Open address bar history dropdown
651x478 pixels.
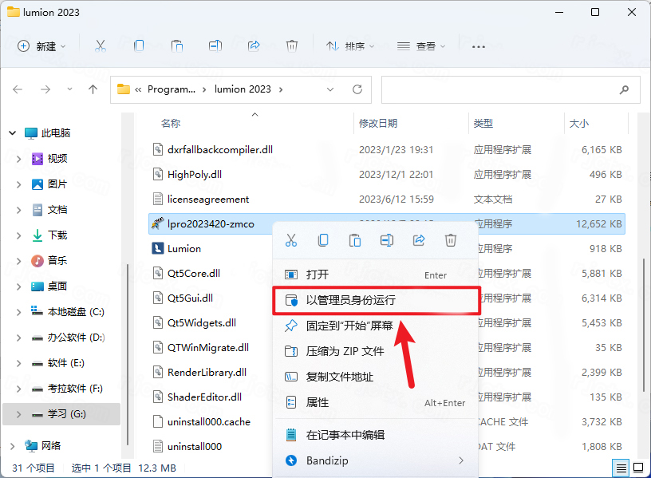click(330, 89)
